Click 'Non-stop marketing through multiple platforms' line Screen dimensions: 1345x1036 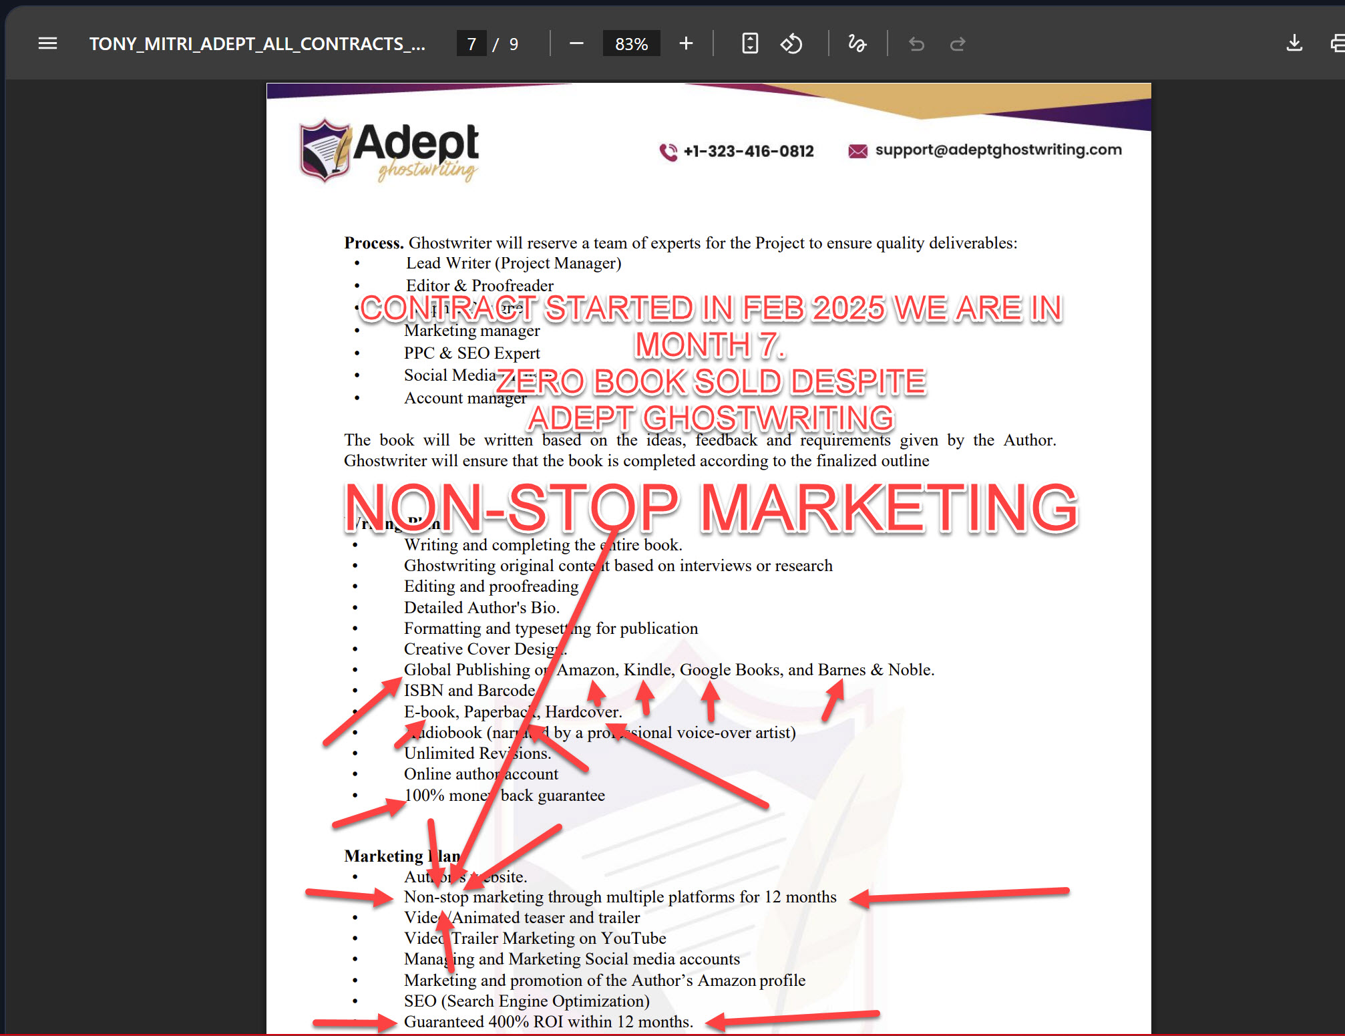[620, 897]
